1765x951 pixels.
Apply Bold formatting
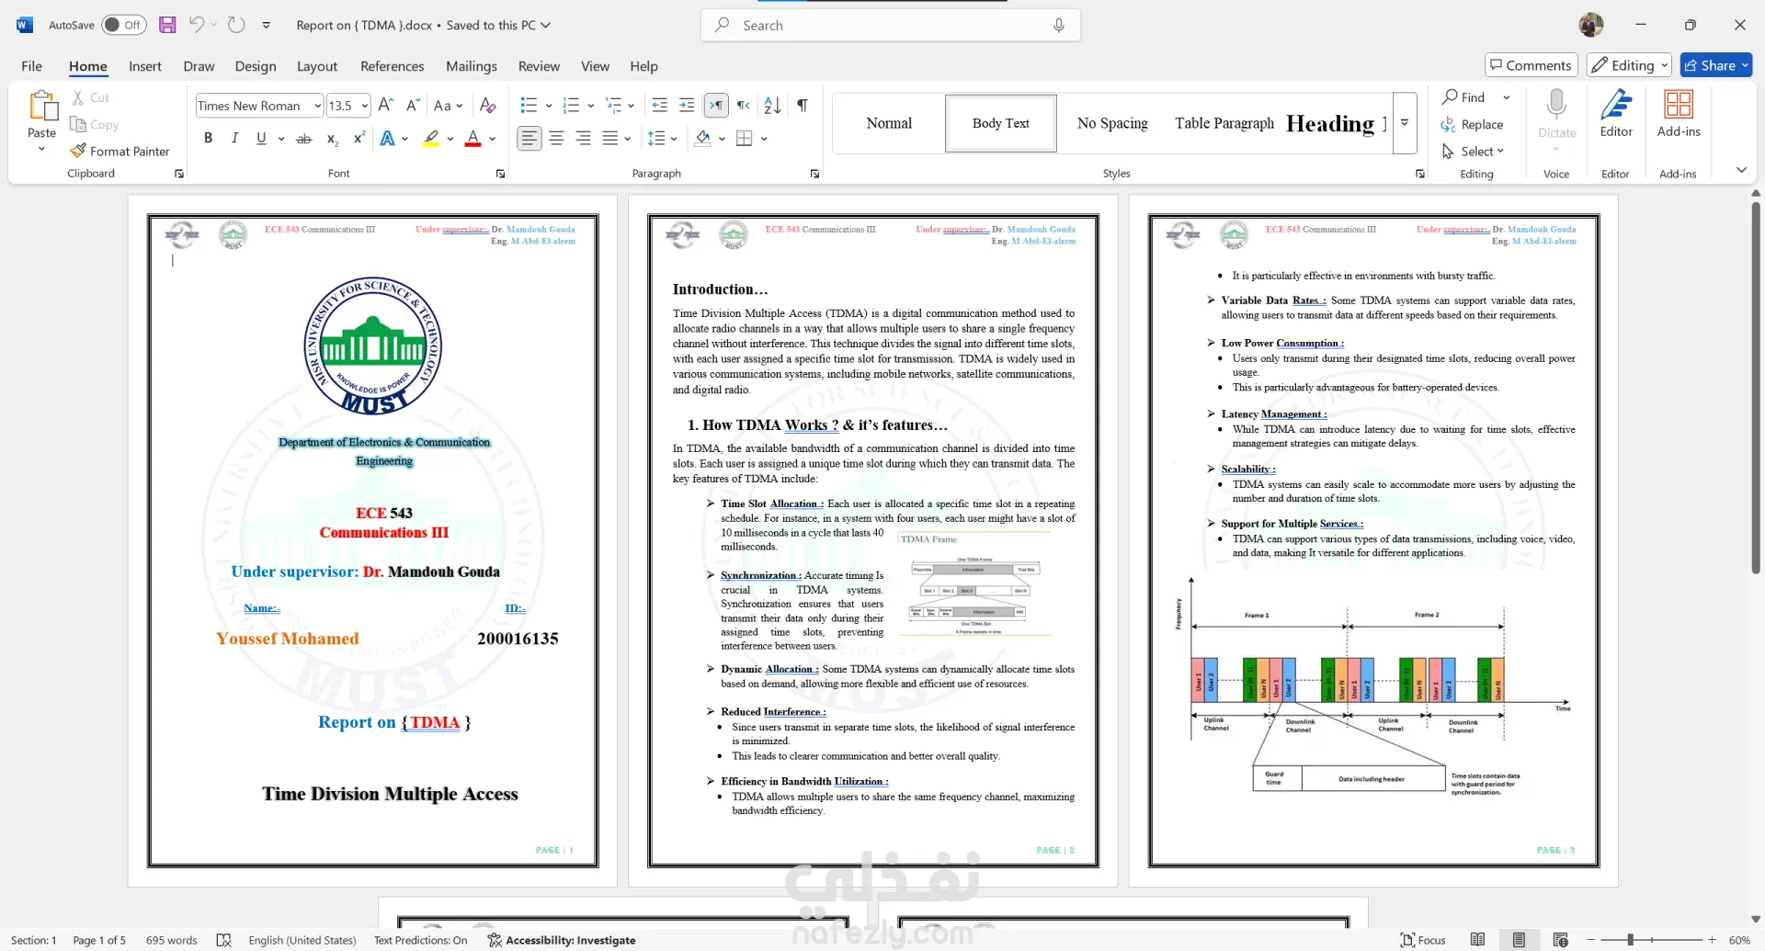209,139
